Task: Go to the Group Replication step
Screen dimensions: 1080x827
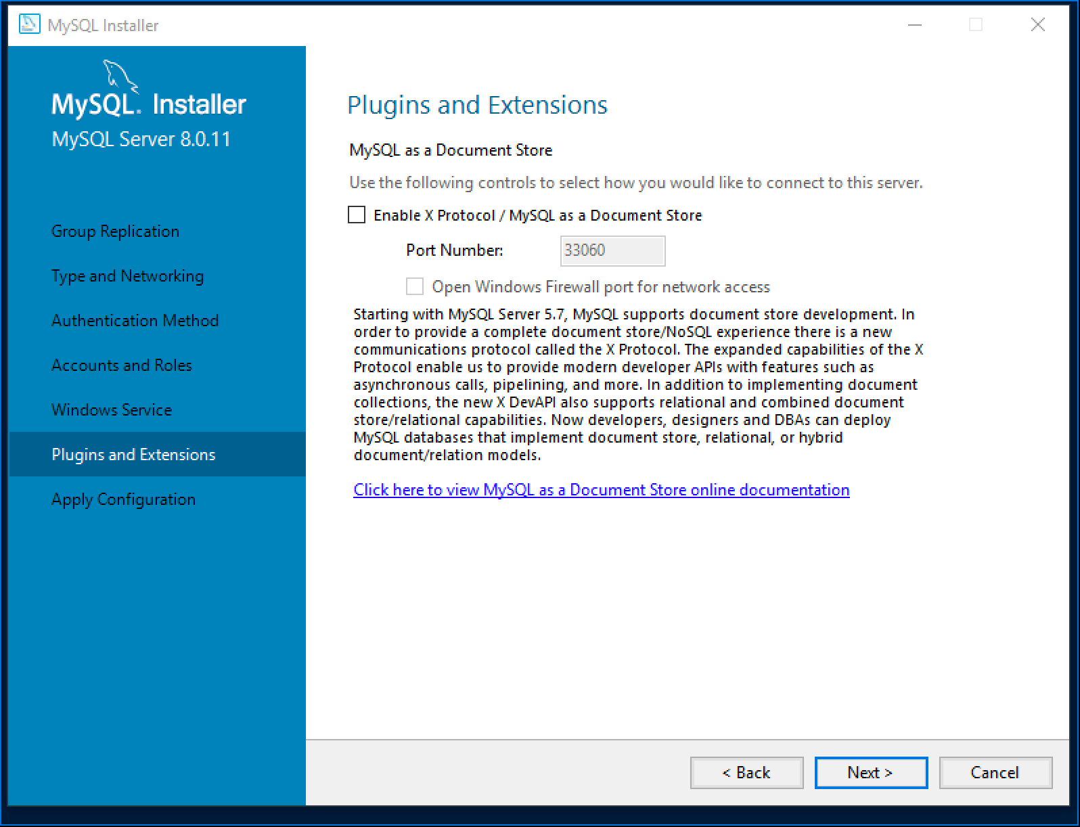Action: tap(115, 231)
